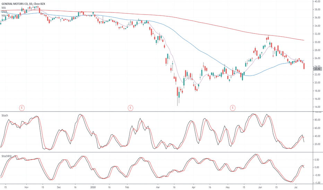
Task: Select the MA legend label just above EMA
Action: (4, 8)
